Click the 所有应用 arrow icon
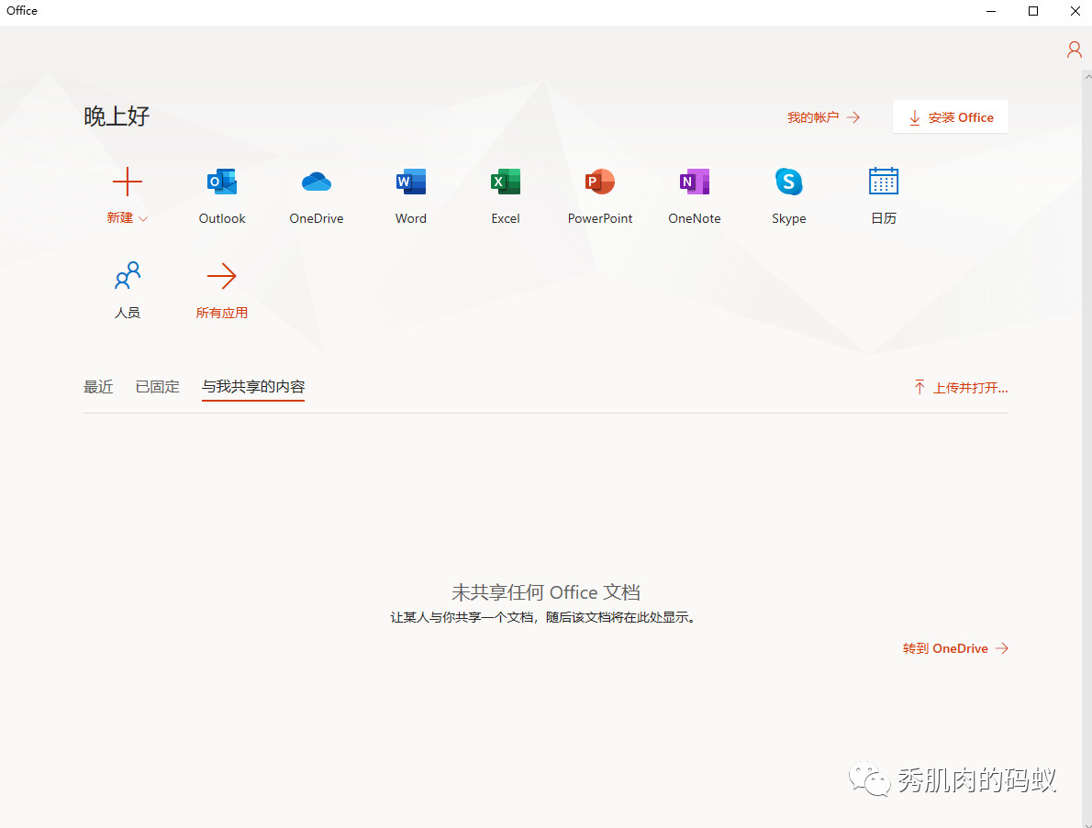The width and height of the screenshot is (1092, 828). click(222, 276)
